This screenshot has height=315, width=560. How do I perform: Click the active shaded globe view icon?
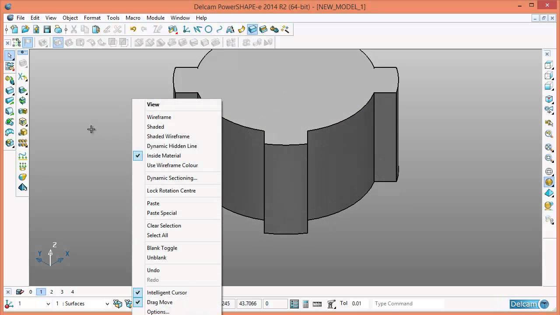[x=549, y=182]
